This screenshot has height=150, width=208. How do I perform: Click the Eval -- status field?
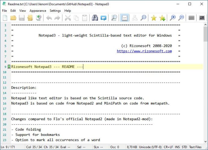click(68, 147)
